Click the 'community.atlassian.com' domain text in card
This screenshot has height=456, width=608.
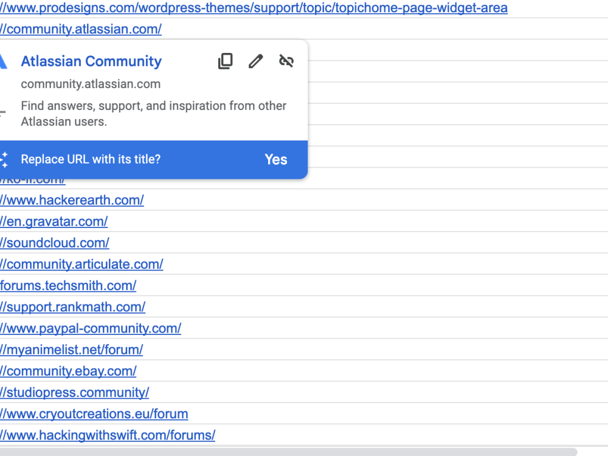[91, 84]
